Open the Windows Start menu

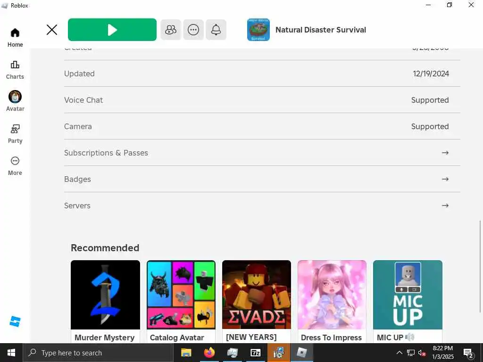coord(11,353)
